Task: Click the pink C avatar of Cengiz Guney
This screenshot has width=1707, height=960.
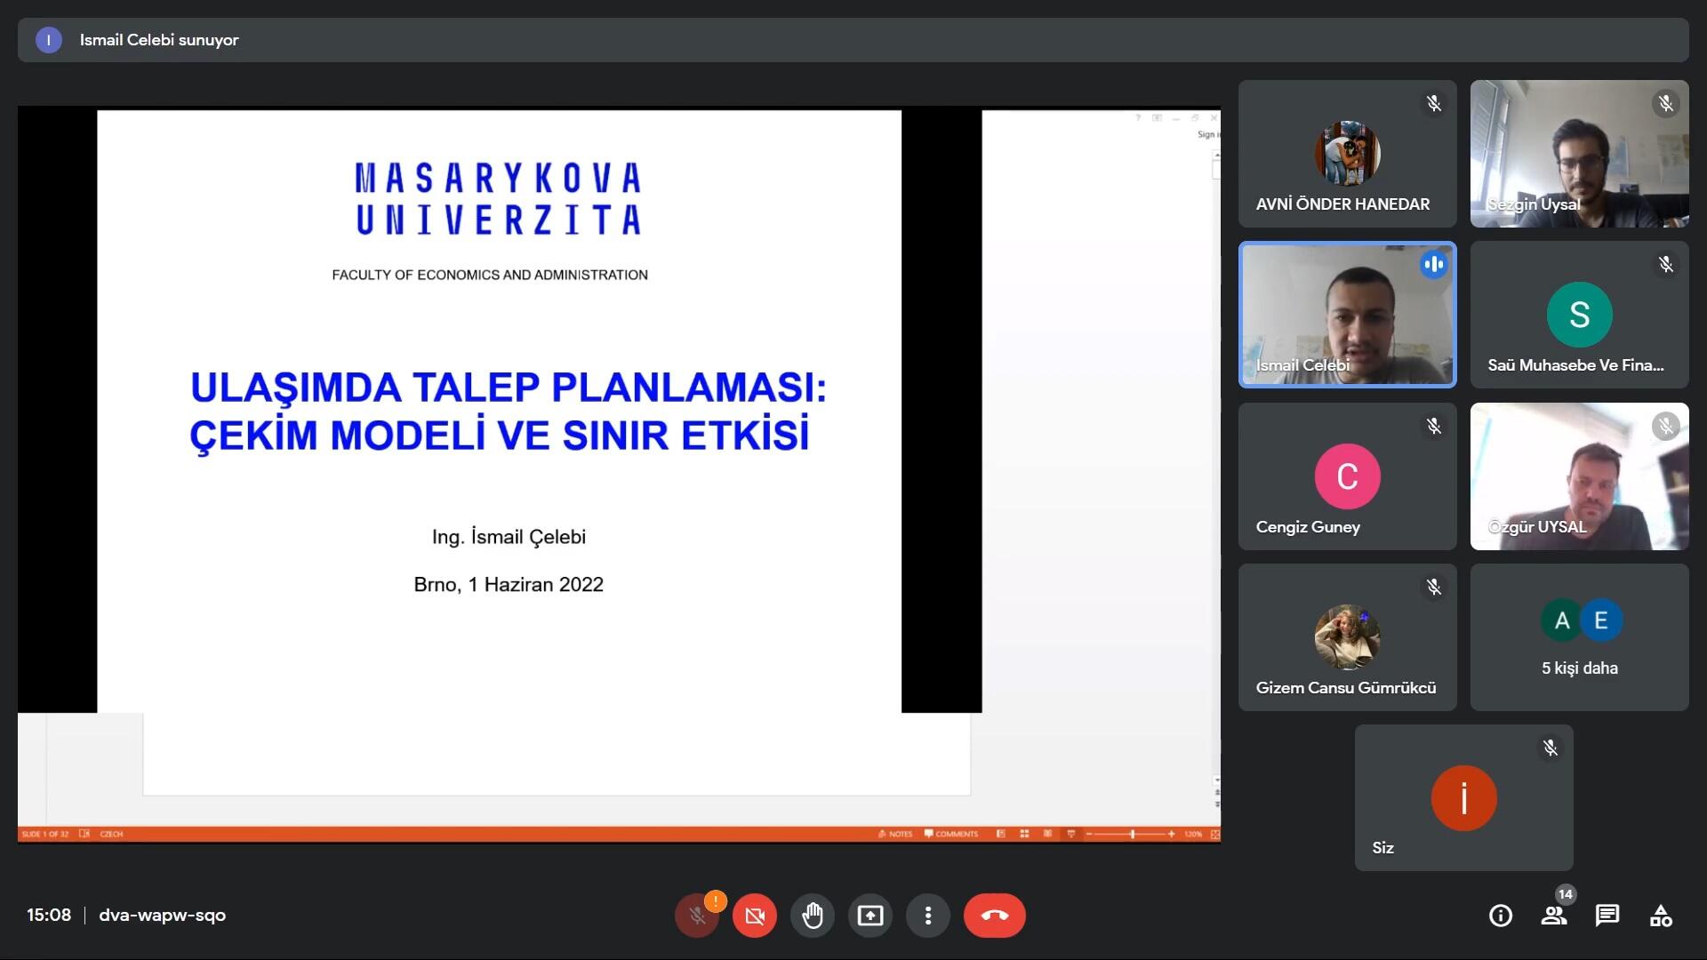Action: point(1348,476)
